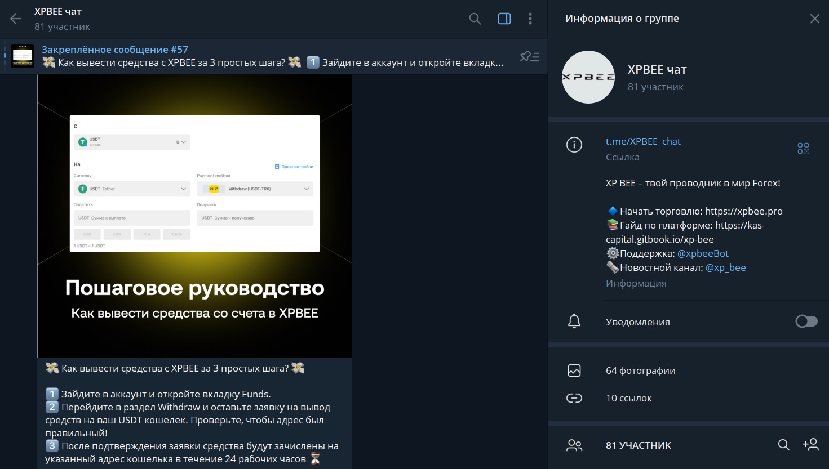Go back using the arrow icon
Image resolution: width=829 pixels, height=469 pixels.
click(x=16, y=19)
